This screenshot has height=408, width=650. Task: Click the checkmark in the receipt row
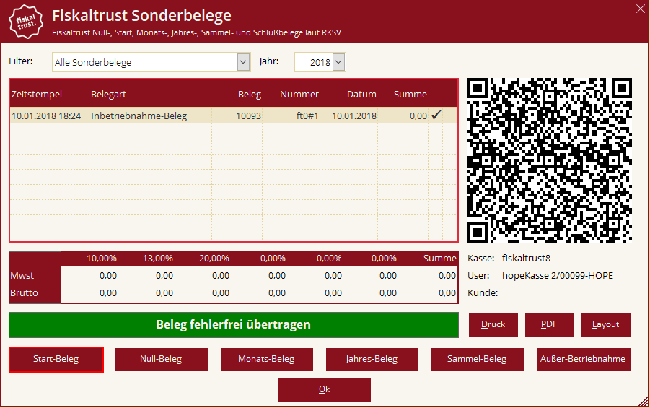tap(436, 115)
